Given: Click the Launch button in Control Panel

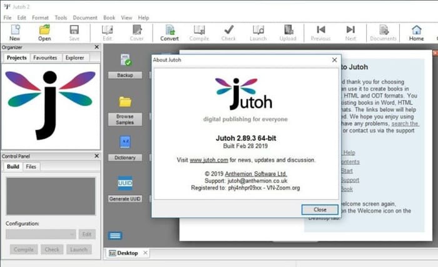Looking at the screenshot, I should tap(79, 249).
